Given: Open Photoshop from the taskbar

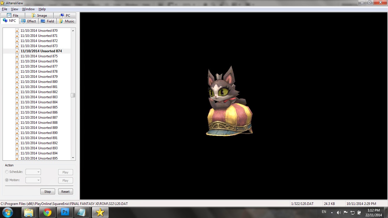Looking at the screenshot, I should pos(65,212).
